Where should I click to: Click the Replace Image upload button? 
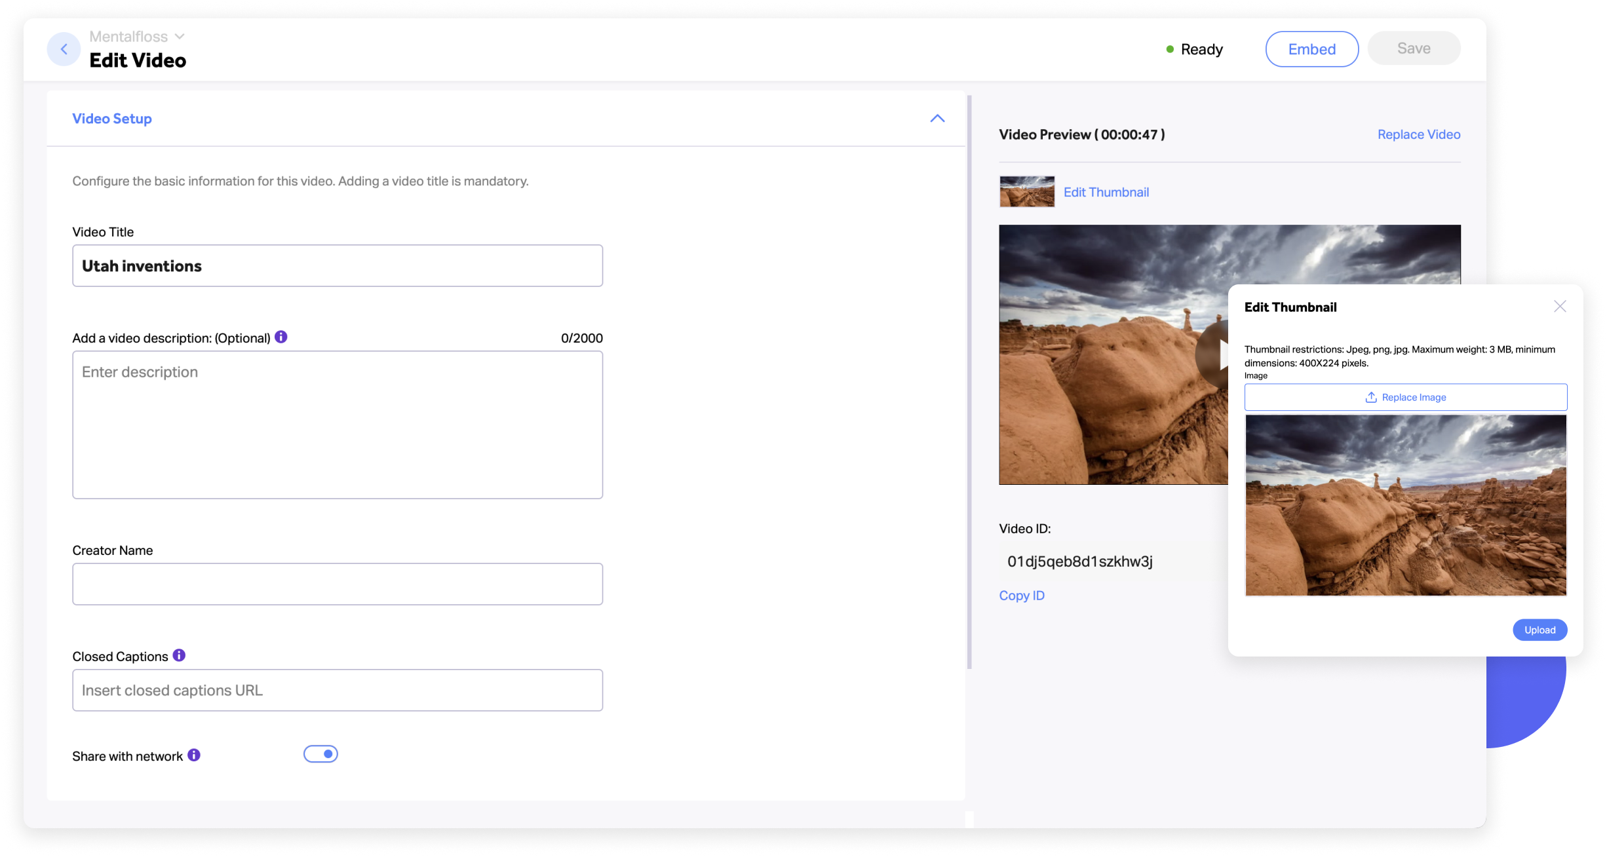click(x=1405, y=397)
